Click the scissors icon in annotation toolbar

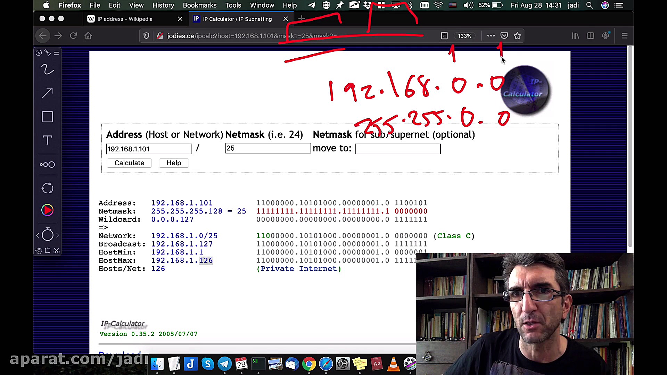(57, 251)
